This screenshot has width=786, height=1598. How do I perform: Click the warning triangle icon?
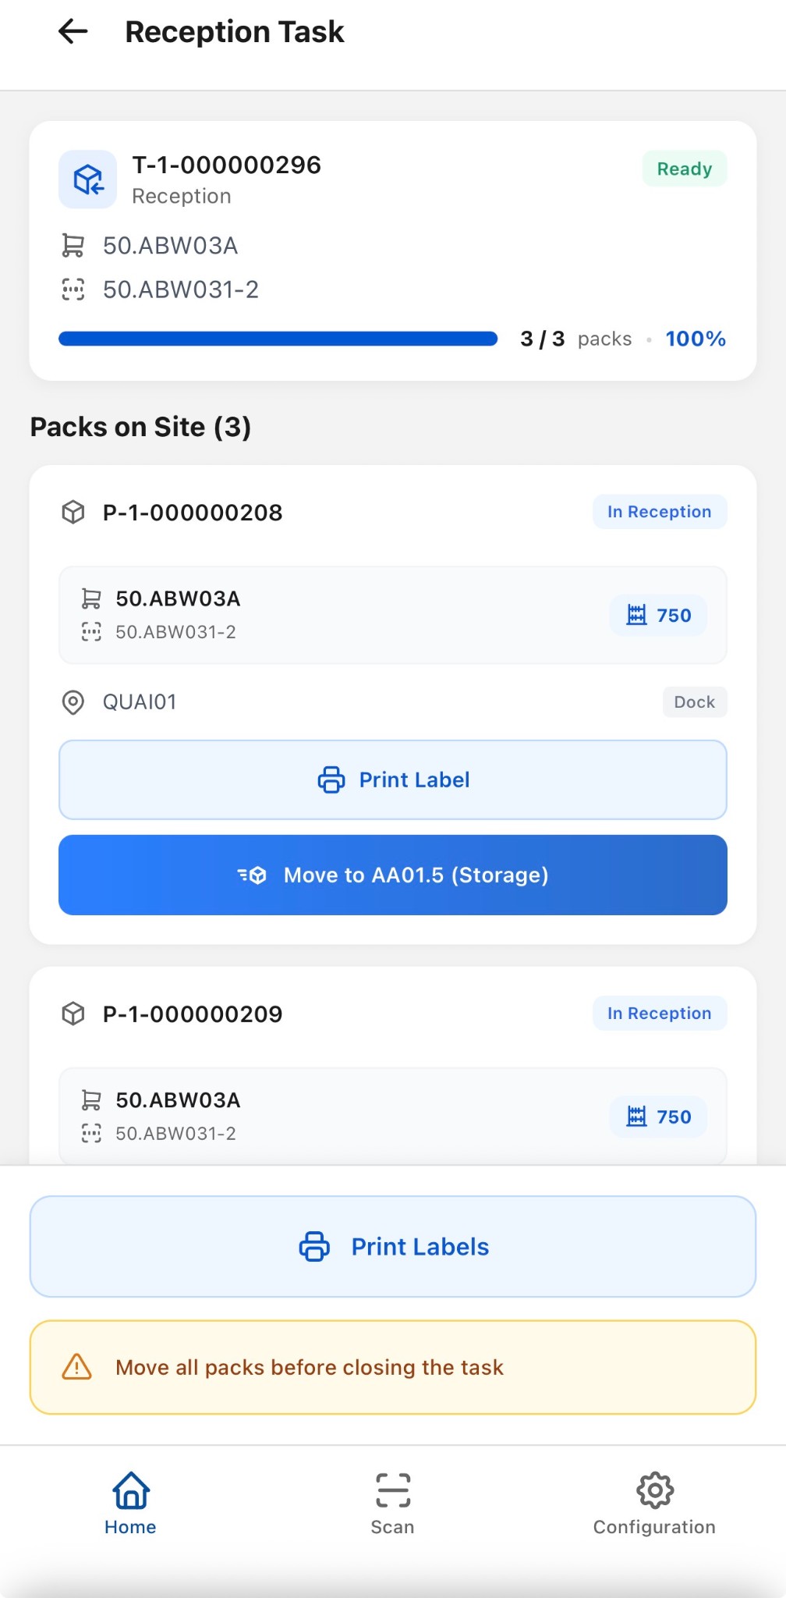point(77,1367)
